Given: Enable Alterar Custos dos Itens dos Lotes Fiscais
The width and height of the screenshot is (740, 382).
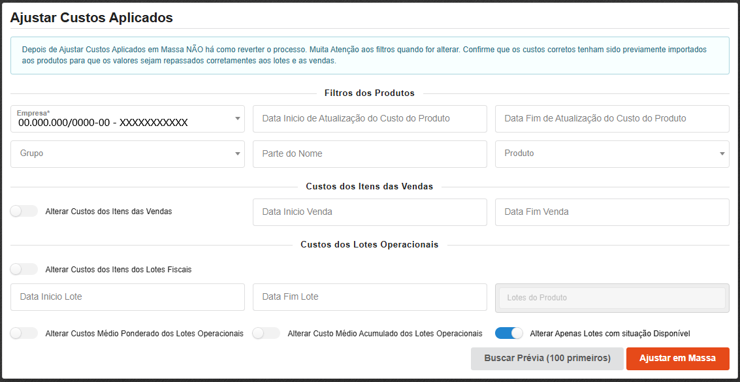Looking at the screenshot, I should [x=24, y=268].
